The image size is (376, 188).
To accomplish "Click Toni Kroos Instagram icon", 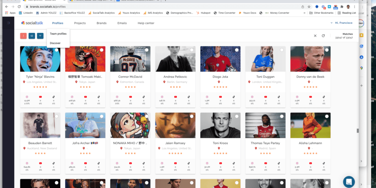I will 207,163.
